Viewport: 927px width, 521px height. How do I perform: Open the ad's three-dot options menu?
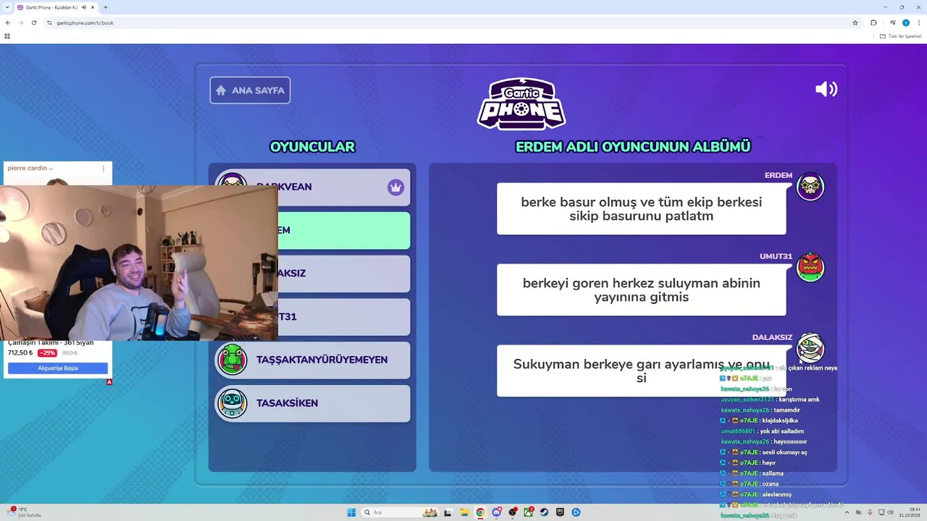(103, 169)
